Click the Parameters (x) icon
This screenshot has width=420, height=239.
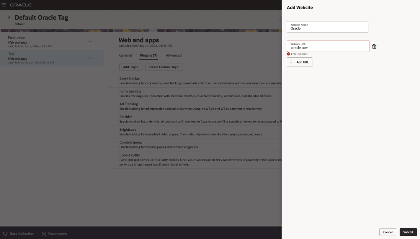44,234
